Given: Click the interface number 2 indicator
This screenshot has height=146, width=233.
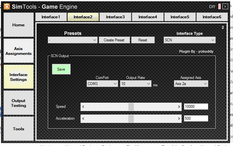Looking at the screenshot, I should (x=223, y=27).
